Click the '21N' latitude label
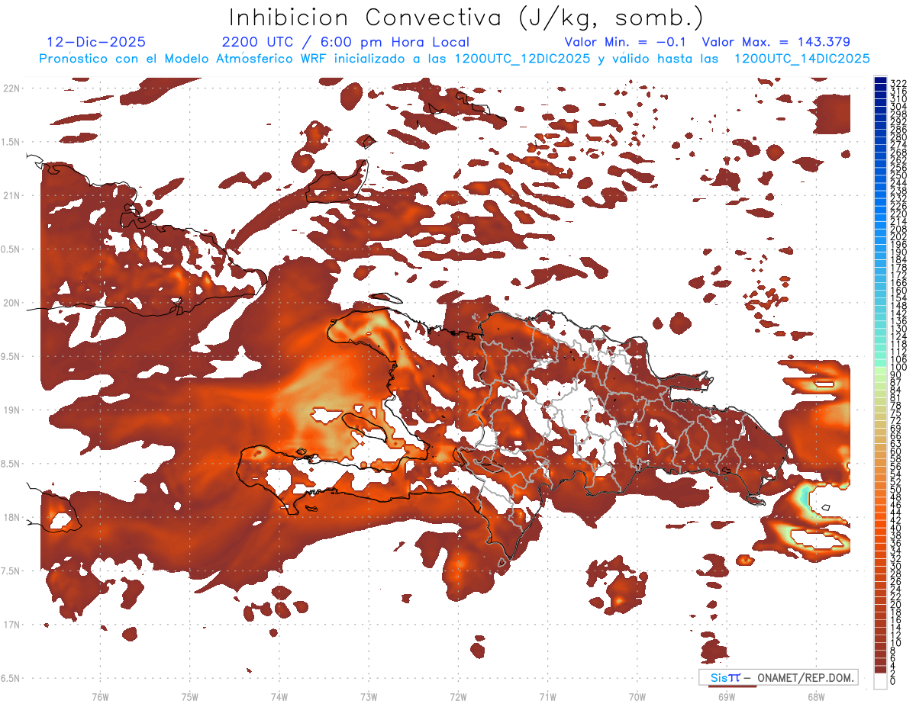The width and height of the screenshot is (916, 707). 13,196
